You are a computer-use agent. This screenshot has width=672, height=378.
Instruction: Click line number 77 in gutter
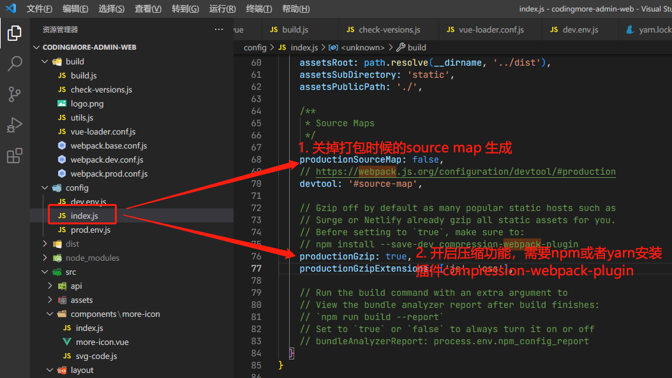257,268
